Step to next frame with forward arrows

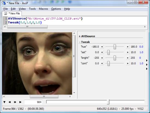coord(15,102)
